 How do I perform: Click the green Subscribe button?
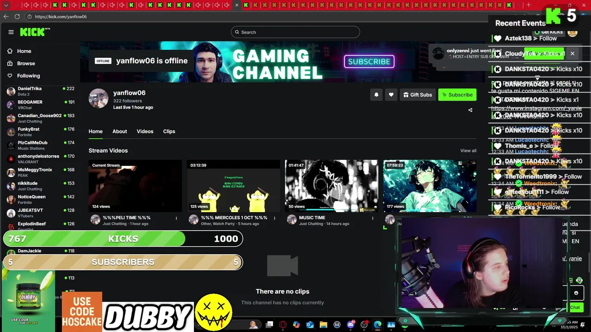[457, 95]
